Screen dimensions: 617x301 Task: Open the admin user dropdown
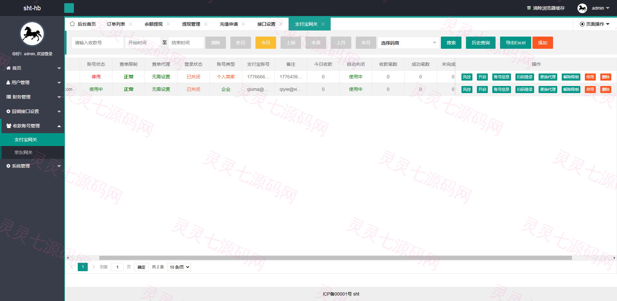(x=600, y=8)
